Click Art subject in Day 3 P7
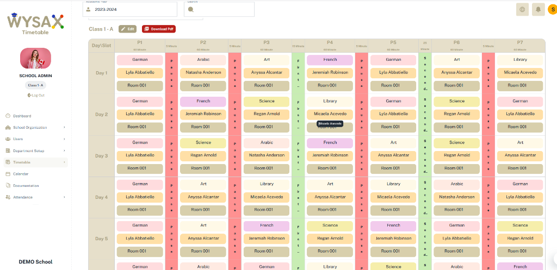This screenshot has height=270, width=557. point(520,143)
